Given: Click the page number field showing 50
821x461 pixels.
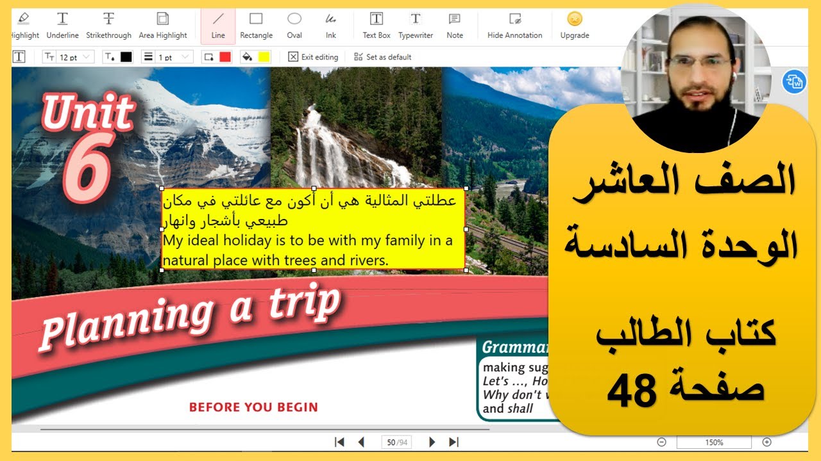Looking at the screenshot, I should click(396, 442).
